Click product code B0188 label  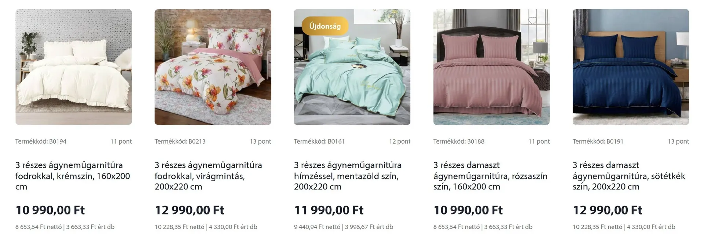pos(459,141)
